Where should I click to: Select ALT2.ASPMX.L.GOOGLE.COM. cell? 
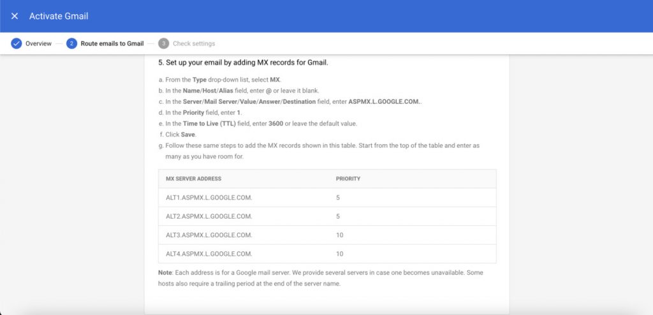[x=209, y=216]
